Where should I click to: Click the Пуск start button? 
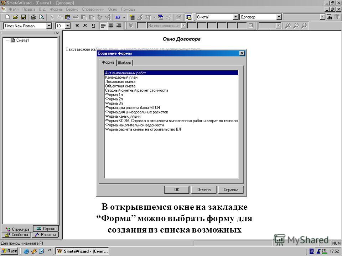click(9, 251)
